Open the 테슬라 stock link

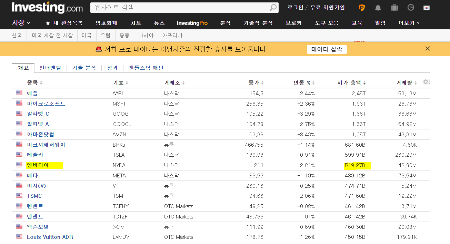click(x=35, y=155)
